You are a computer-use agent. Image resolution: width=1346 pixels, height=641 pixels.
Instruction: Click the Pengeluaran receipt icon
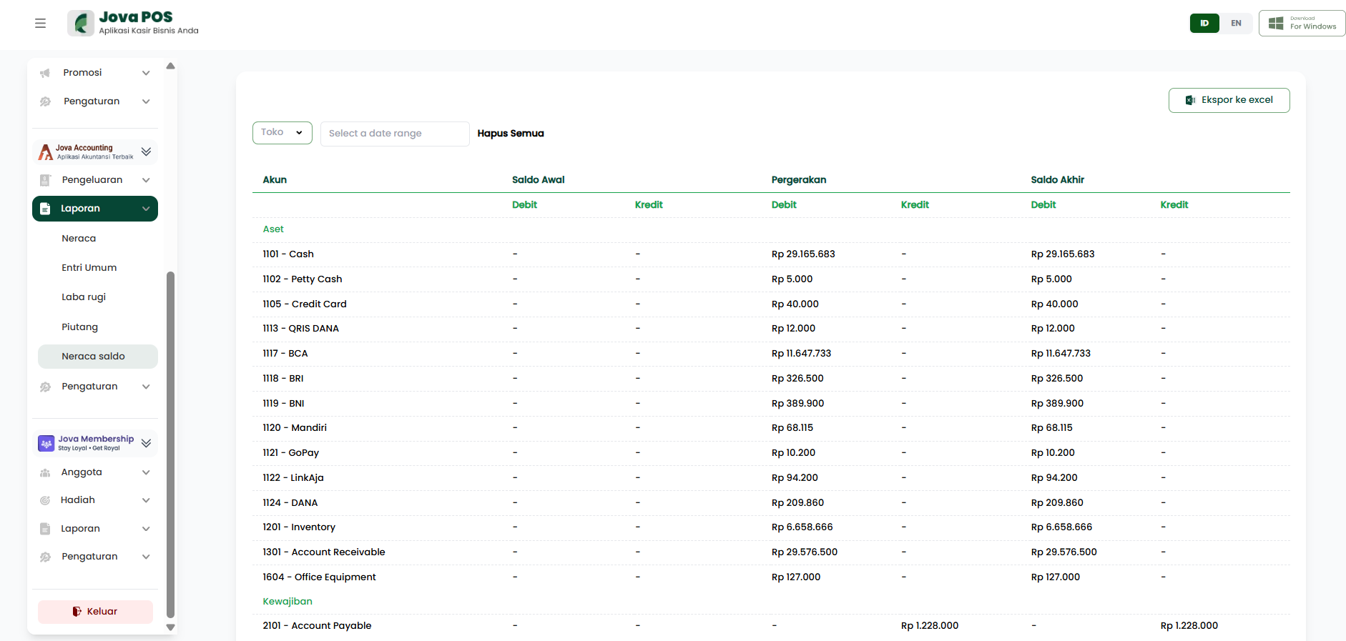(x=45, y=180)
